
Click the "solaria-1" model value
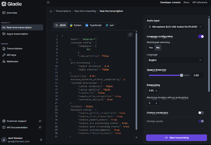tap(89, 39)
